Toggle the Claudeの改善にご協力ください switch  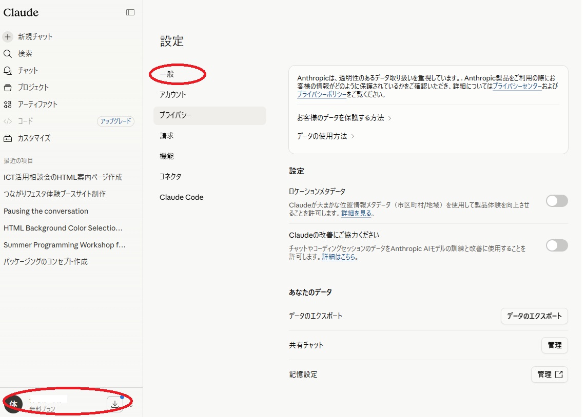point(557,245)
